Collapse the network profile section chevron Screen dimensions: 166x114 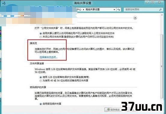coord(135,18)
